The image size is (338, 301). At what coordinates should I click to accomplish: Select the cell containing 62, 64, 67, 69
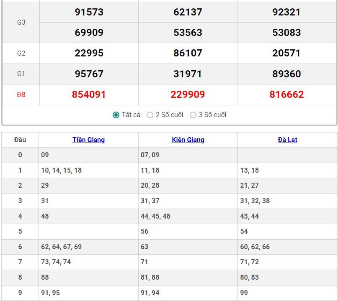coord(62,247)
